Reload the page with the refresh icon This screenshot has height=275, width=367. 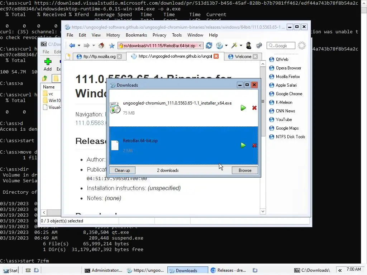(x=209, y=45)
